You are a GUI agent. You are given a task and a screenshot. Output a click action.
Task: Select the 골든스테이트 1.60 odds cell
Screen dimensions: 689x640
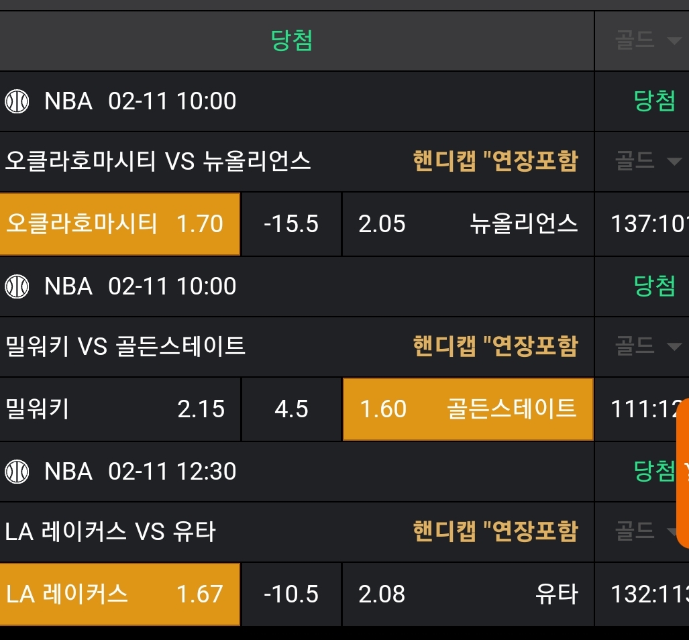click(468, 409)
